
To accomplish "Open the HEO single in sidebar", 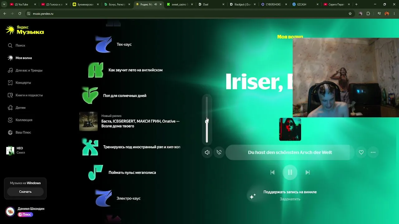I will 16,151.
